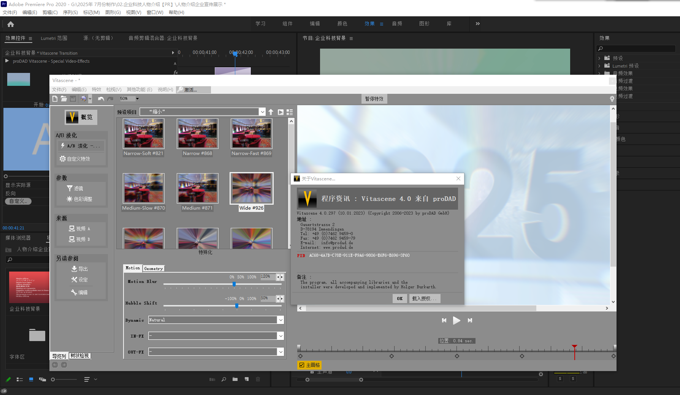Expand proDAD Vitascene effect properties
Viewport: 680px width, 395px height.
click(x=7, y=61)
